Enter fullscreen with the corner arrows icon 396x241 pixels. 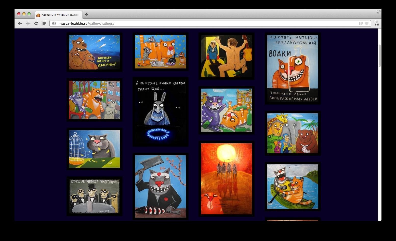(378, 12)
